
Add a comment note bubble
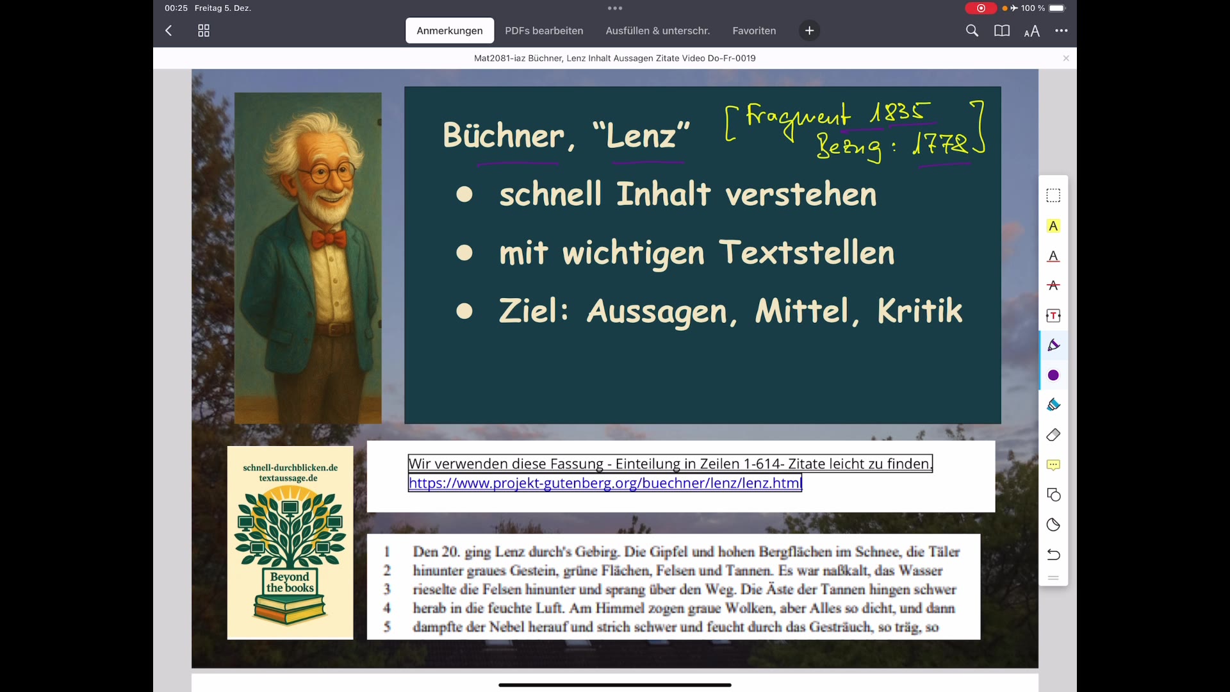point(1054,465)
